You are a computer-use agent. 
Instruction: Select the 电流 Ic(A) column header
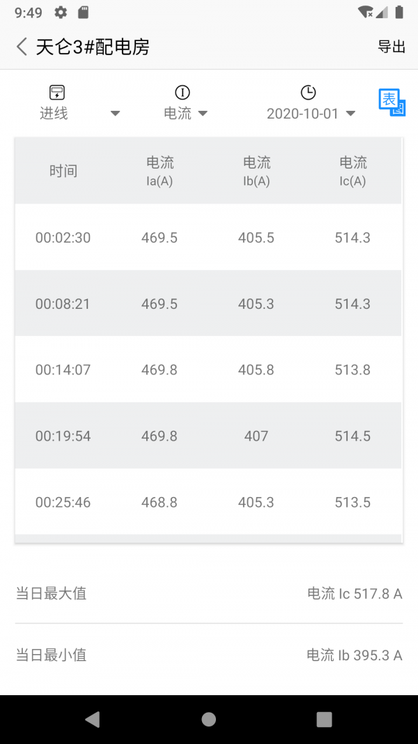point(353,171)
